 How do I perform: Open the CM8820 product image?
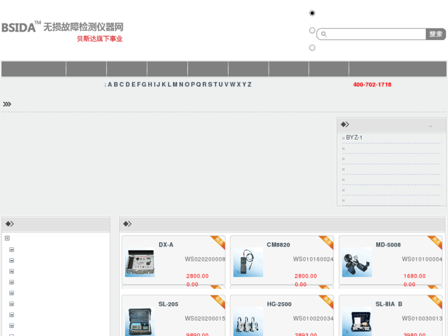click(x=248, y=262)
